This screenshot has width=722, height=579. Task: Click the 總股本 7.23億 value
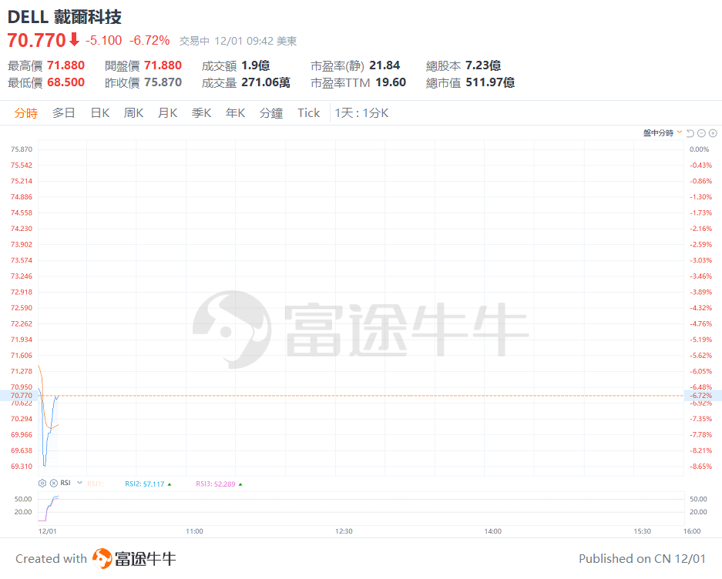483,65
